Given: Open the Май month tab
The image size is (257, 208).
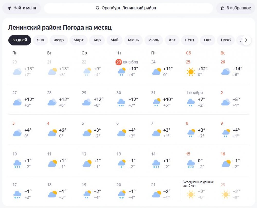Looking at the screenshot, I should (115, 40).
